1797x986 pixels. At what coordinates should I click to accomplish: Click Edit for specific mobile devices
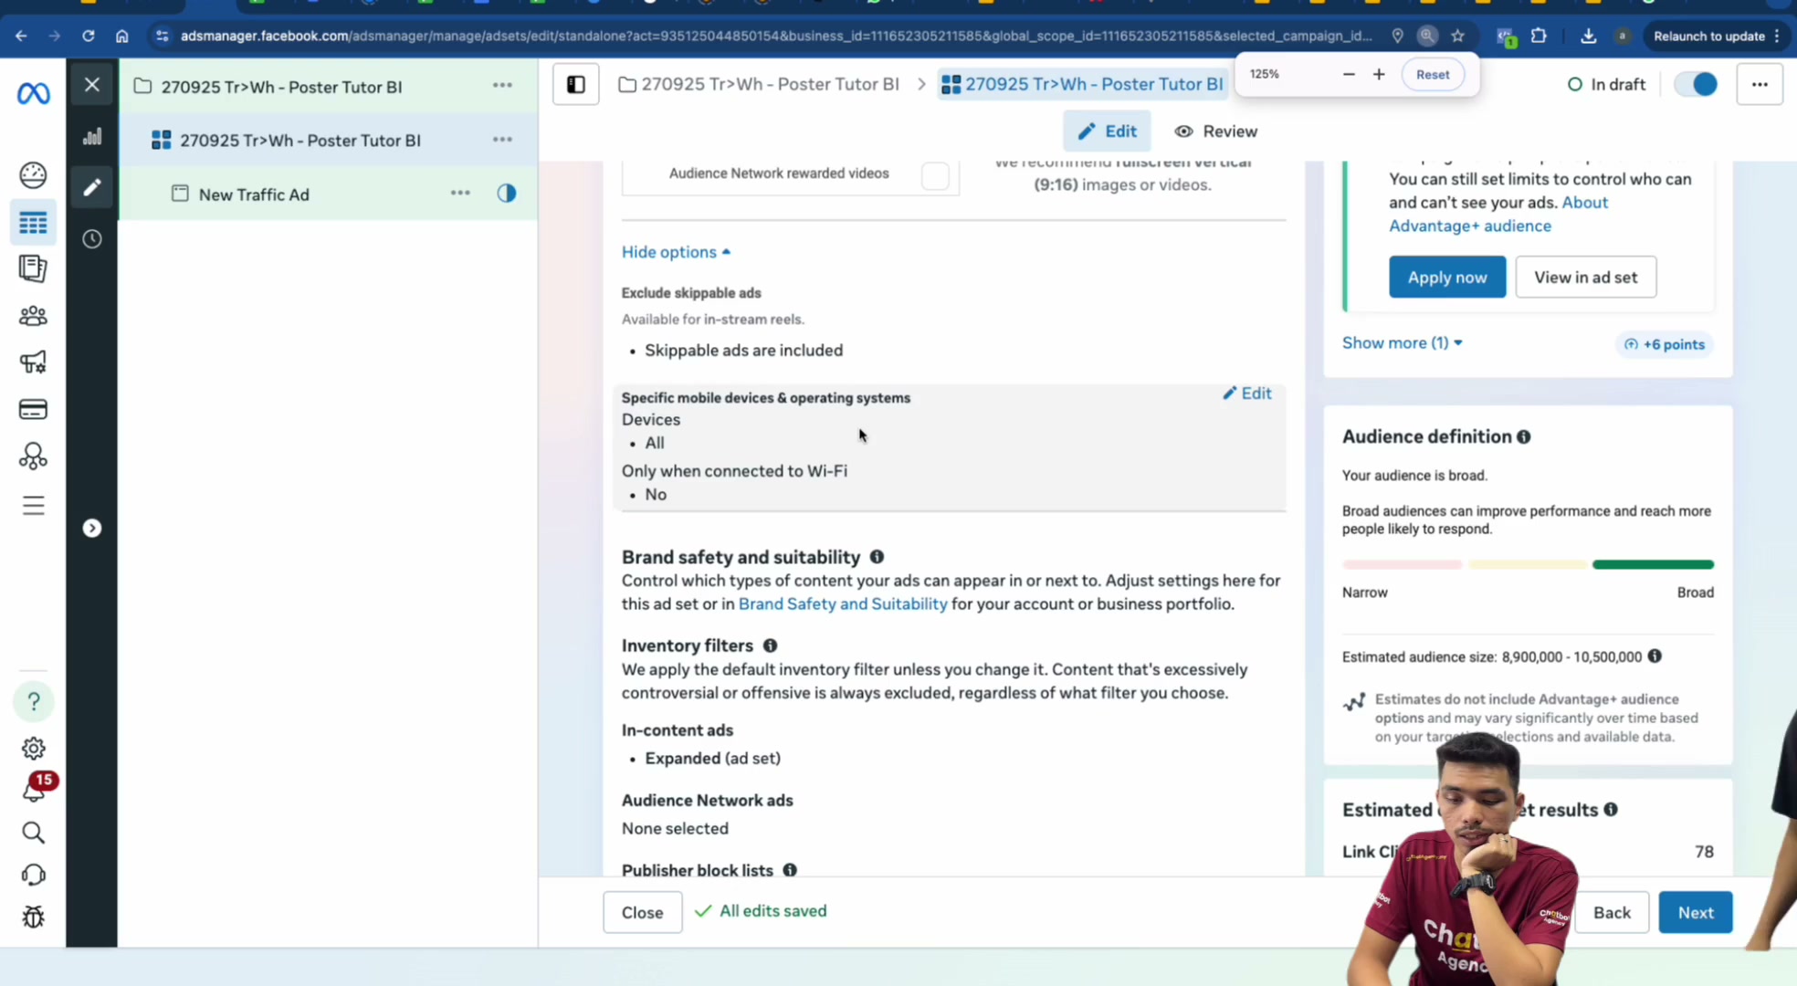pyautogui.click(x=1247, y=393)
